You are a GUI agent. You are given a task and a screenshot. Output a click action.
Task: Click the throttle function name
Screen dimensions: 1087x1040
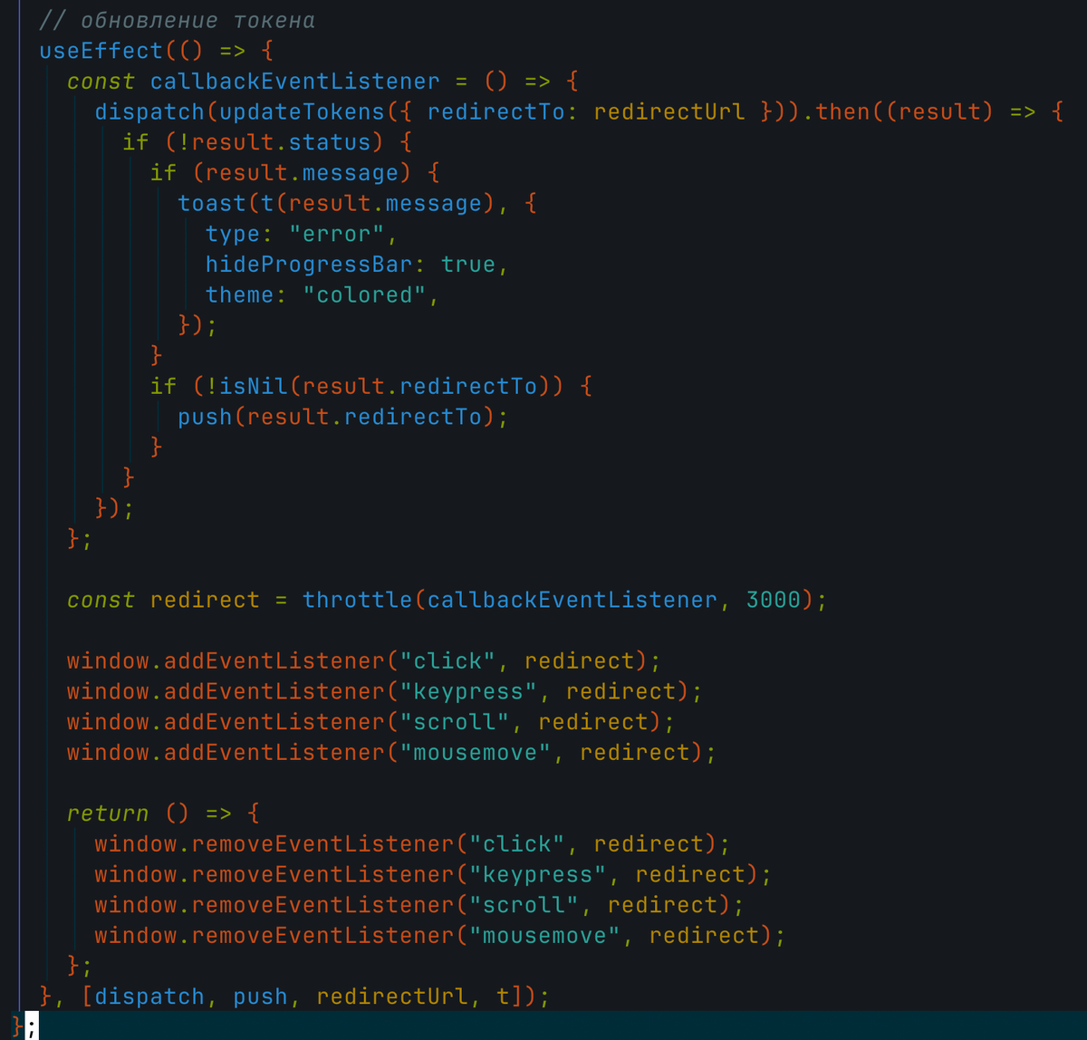(x=358, y=600)
